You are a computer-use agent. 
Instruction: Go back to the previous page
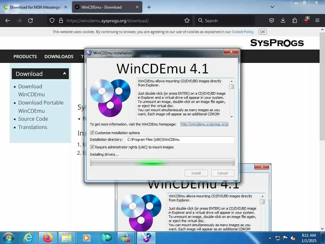coord(8,21)
